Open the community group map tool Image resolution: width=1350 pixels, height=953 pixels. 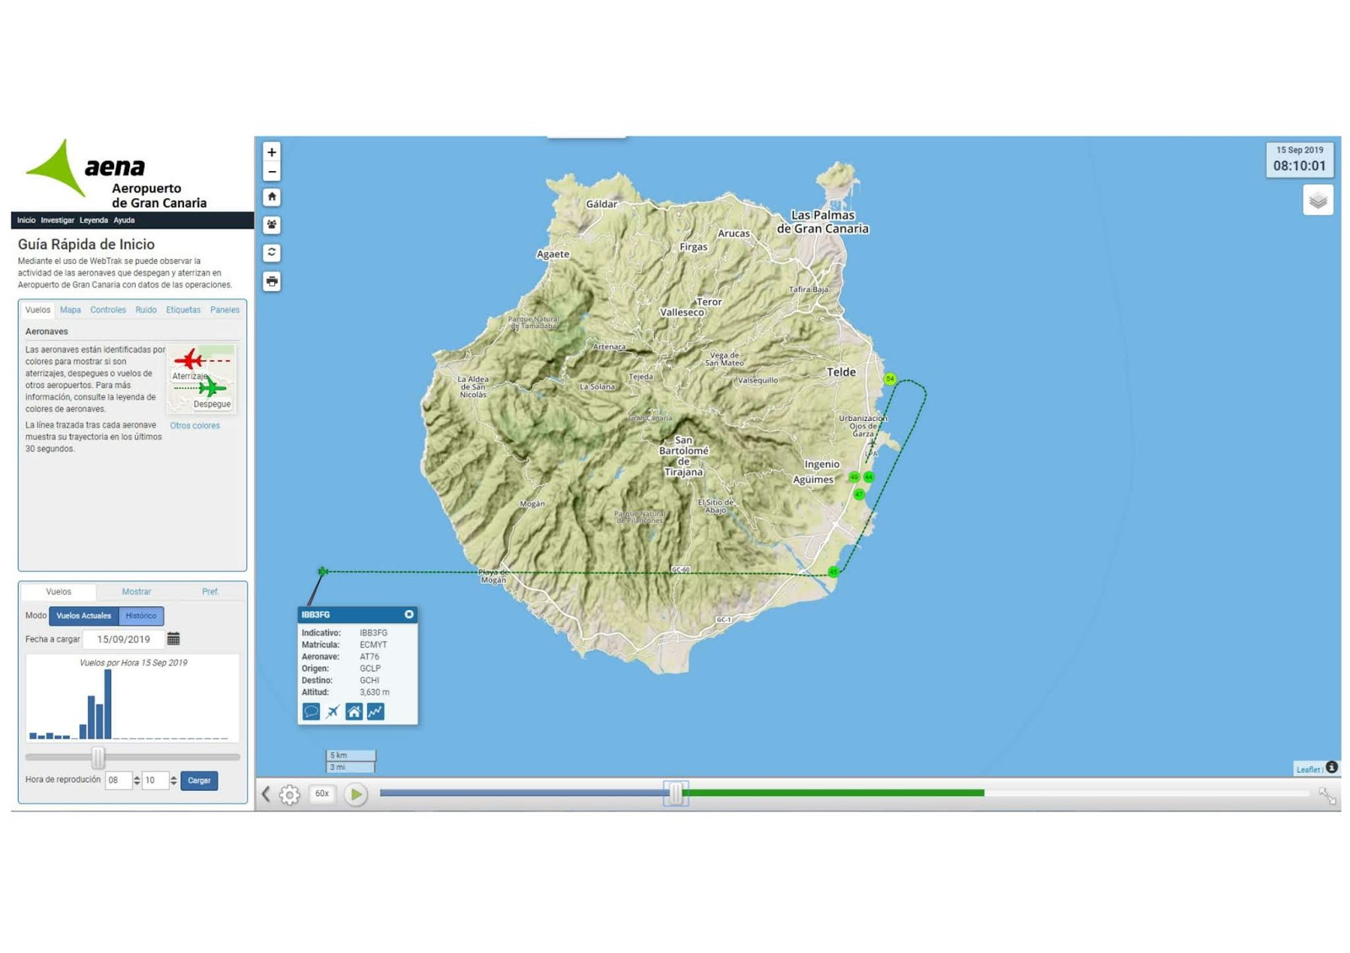272,224
